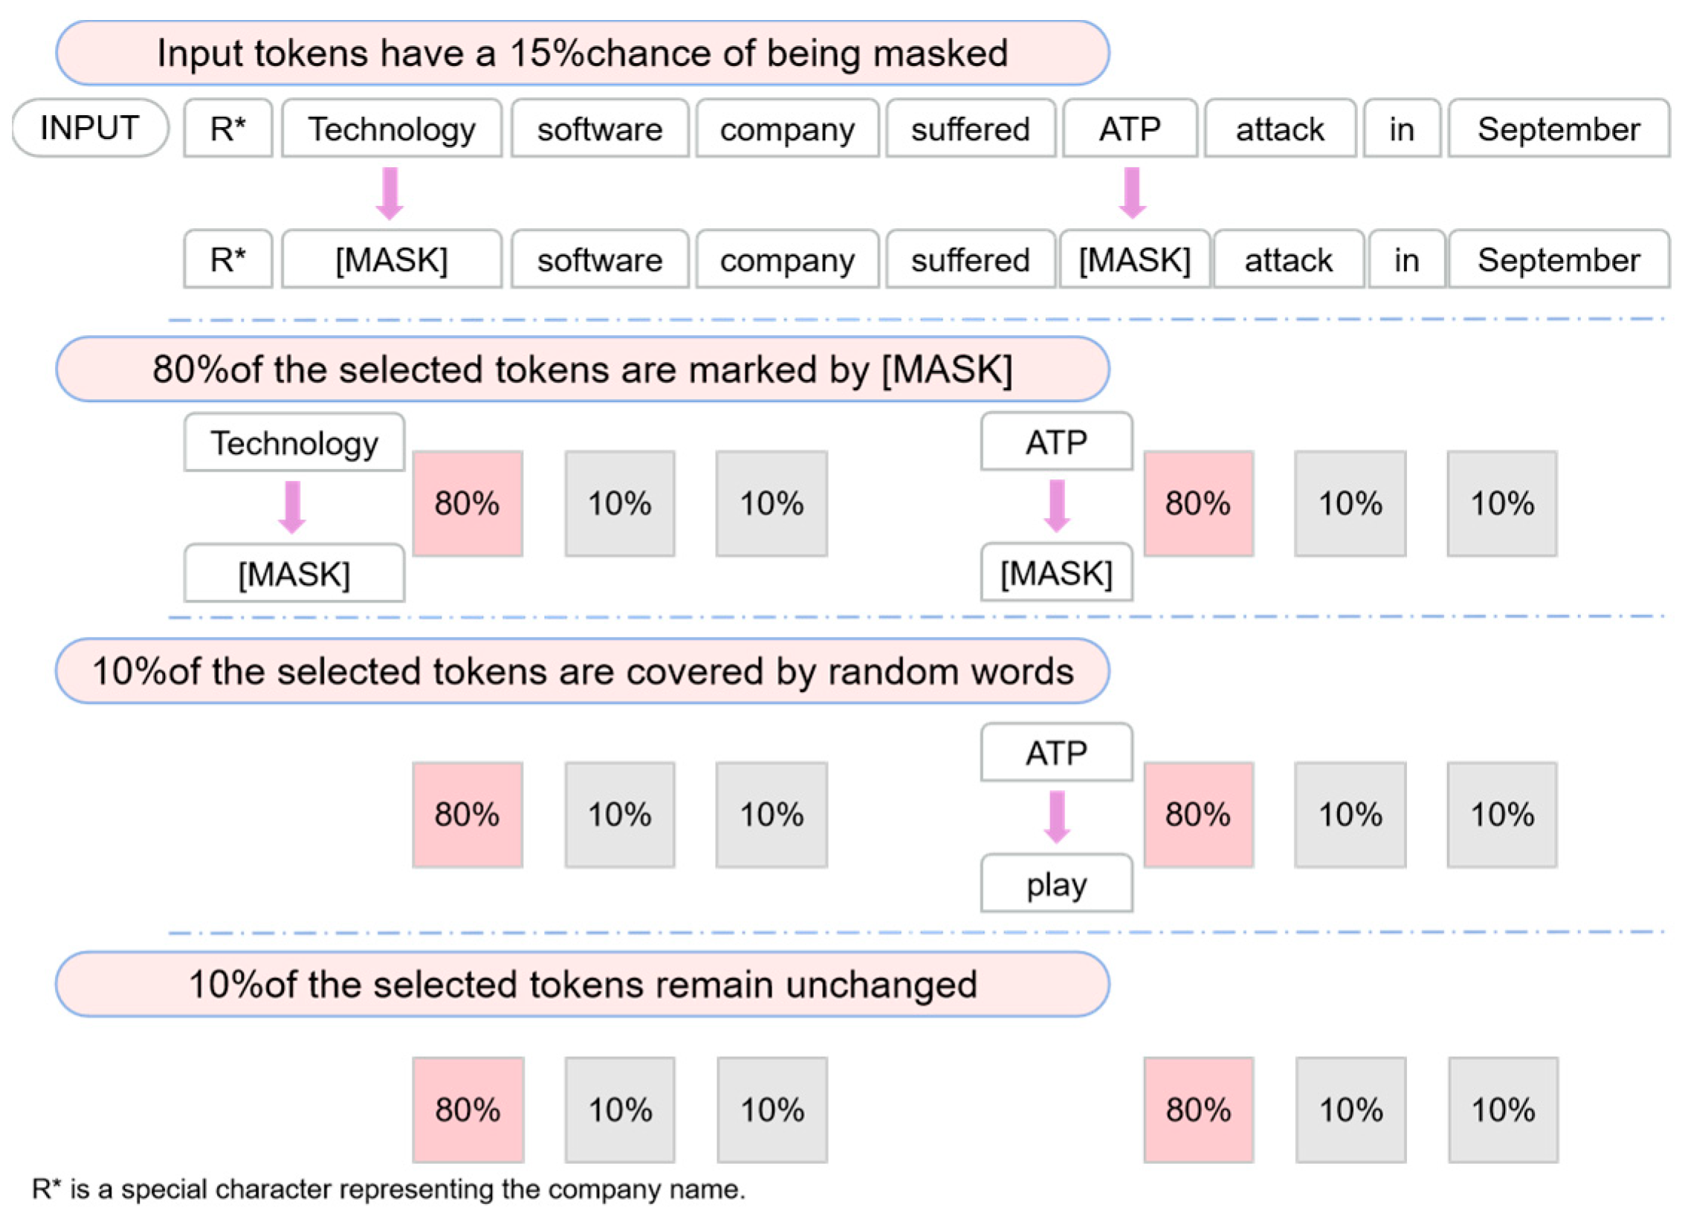Click "in" token in the original INPUT sentence
Screen dimensions: 1685x1213
(1401, 129)
